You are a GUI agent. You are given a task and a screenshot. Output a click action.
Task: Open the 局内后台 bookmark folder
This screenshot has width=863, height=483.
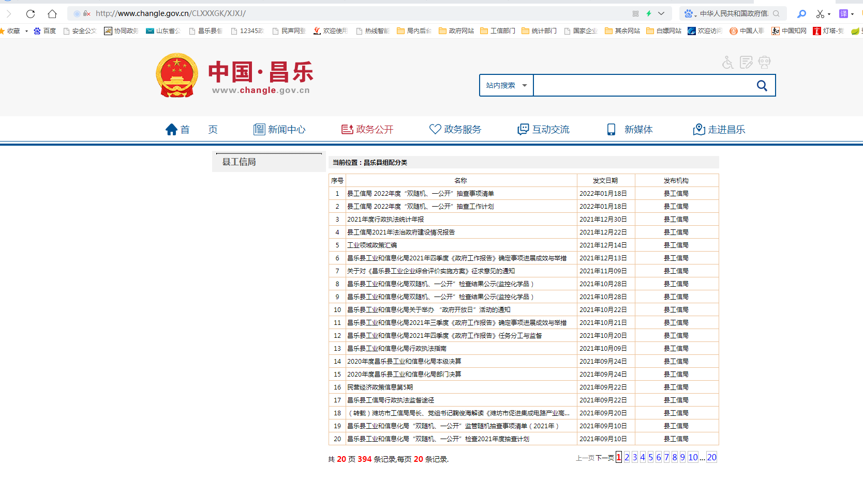[414, 31]
